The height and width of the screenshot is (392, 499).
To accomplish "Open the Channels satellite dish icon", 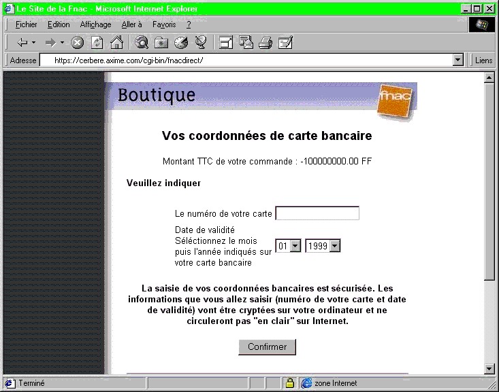I will click(201, 42).
